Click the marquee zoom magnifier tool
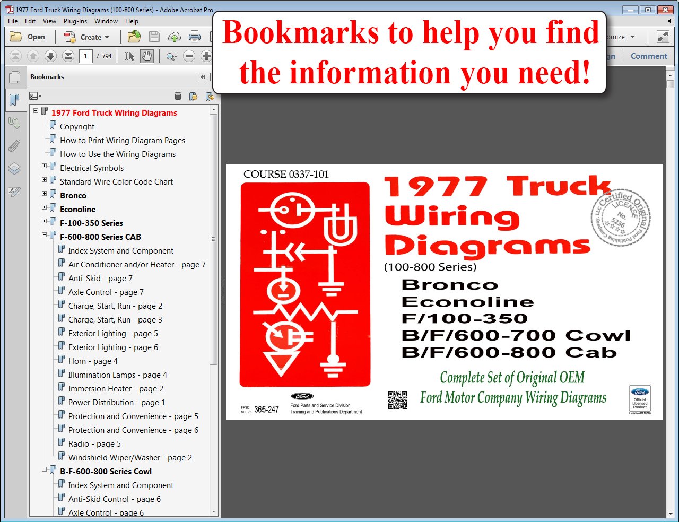 click(x=171, y=56)
